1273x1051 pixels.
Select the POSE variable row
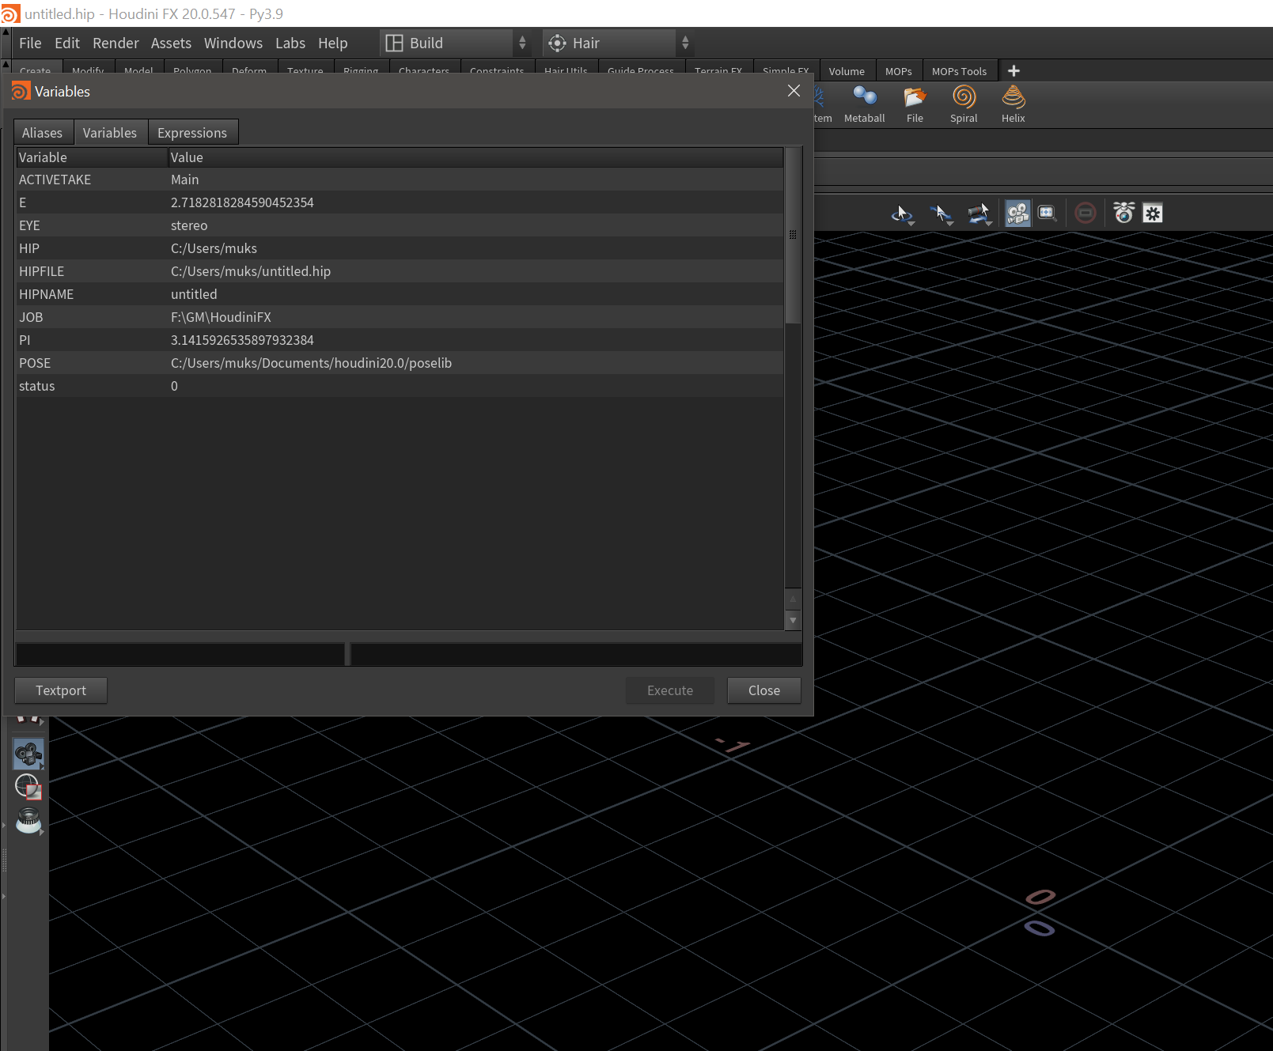pos(400,363)
